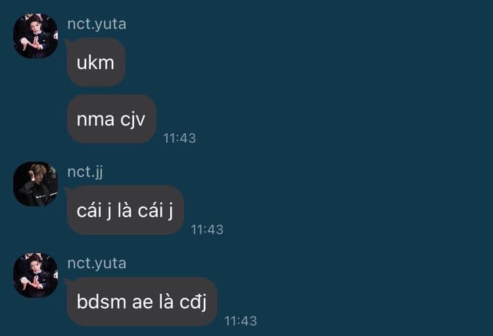Select the "ukm" message bubble
The height and width of the screenshot is (336, 493).
coord(96,62)
